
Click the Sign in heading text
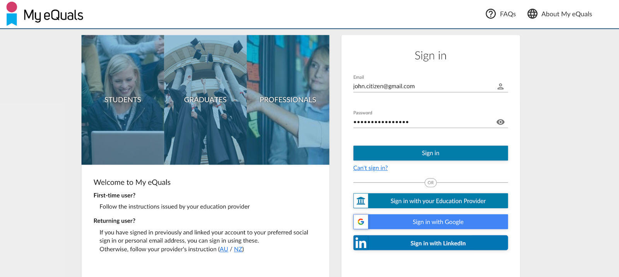431,56
